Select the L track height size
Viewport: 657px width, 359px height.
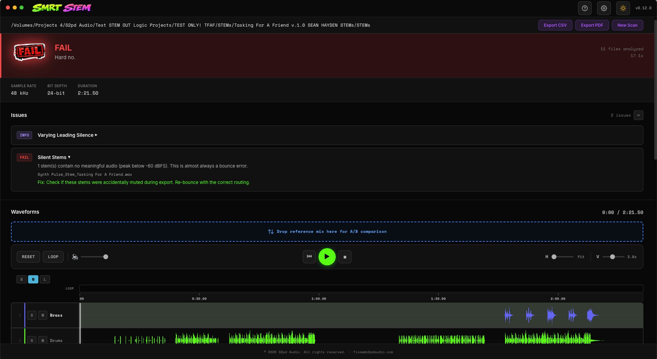click(45, 279)
